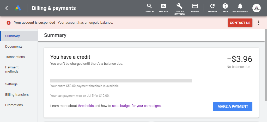Select Documents in the sidebar
The image size is (267, 122).
click(14, 46)
